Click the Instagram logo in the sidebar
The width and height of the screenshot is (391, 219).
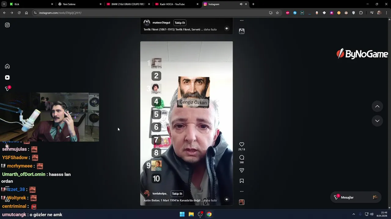point(7,25)
